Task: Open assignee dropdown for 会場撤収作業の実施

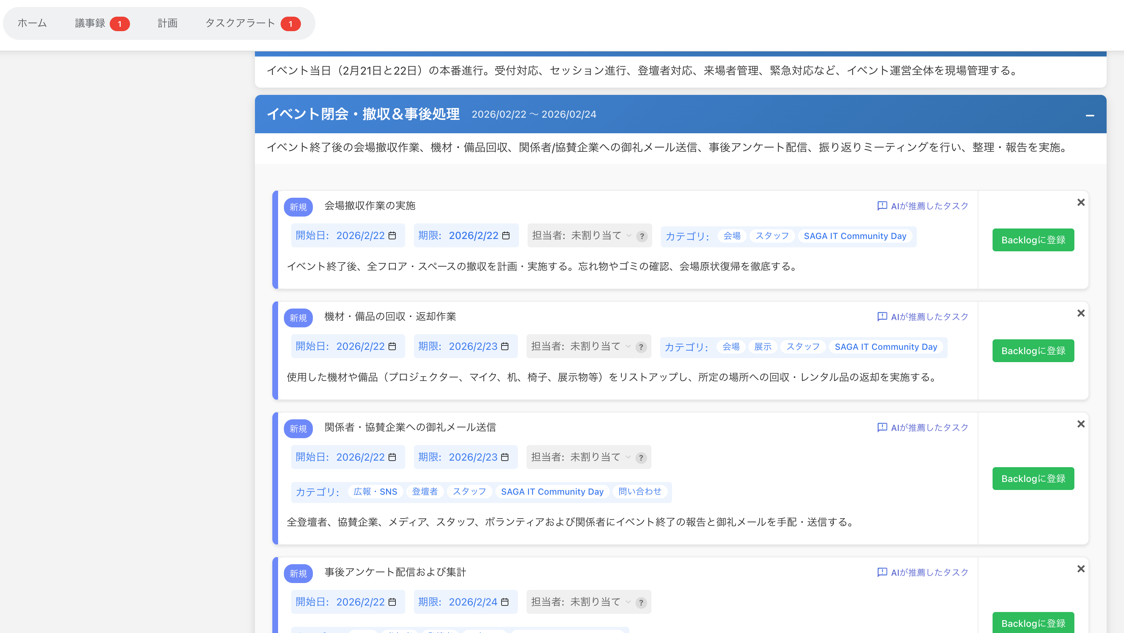Action: pyautogui.click(x=601, y=236)
